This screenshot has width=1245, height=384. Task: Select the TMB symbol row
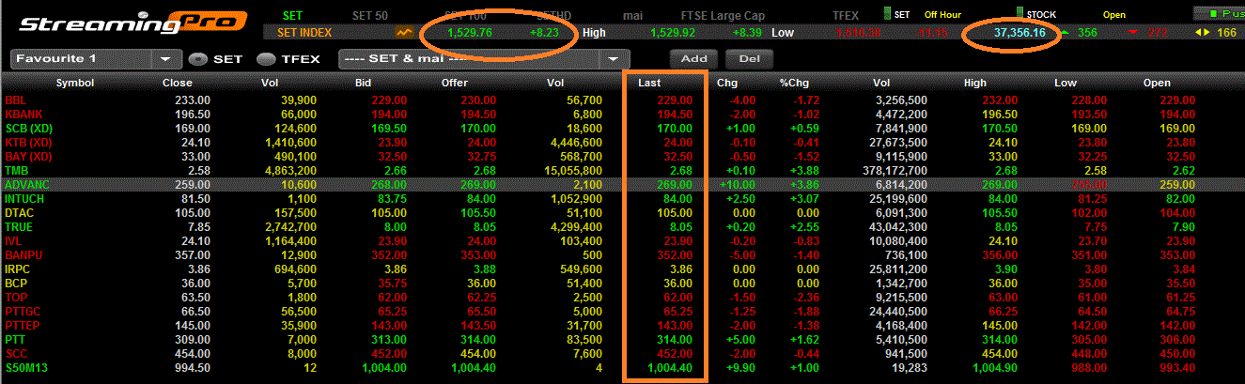[622, 170]
